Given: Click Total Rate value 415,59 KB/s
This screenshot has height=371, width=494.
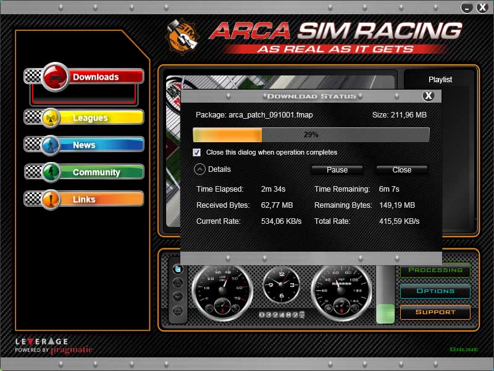Looking at the screenshot, I should [x=399, y=221].
